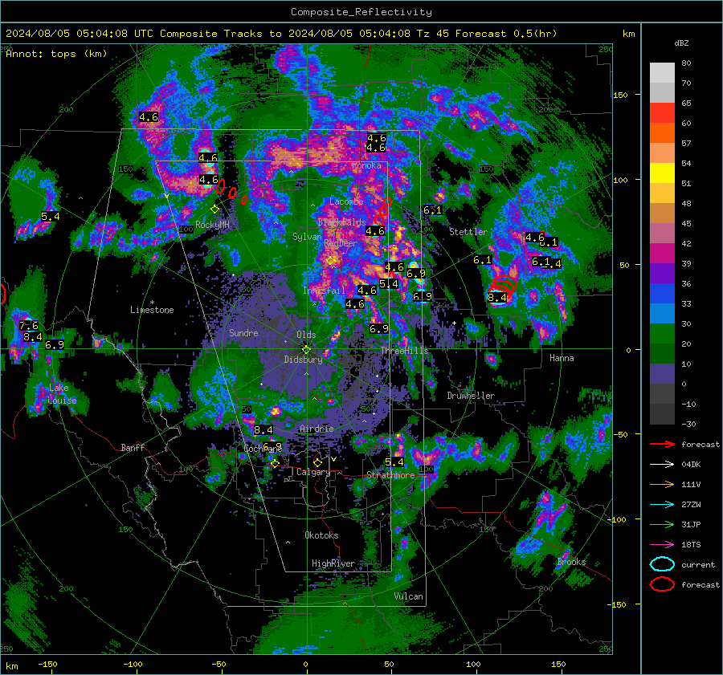Click the white-gray 70–80 dBZ color swatch

pos(662,73)
